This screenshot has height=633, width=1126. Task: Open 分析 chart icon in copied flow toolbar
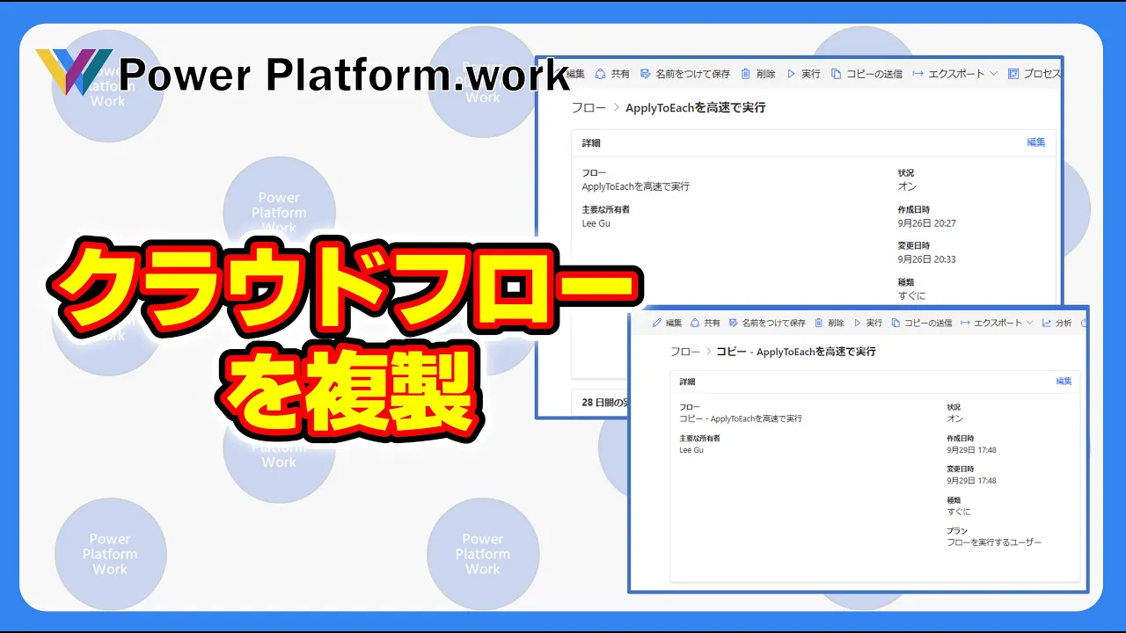(x=1047, y=323)
